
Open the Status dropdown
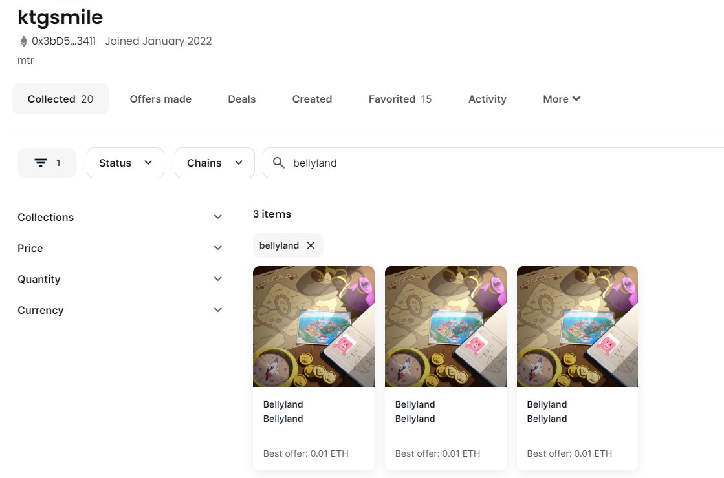point(126,163)
